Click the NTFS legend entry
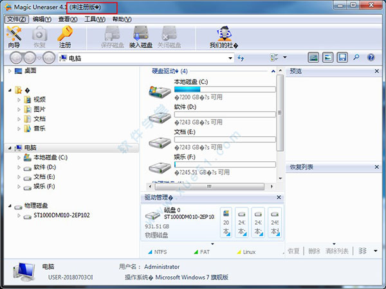This screenshot has width=386, height=289. pyautogui.click(x=158, y=252)
